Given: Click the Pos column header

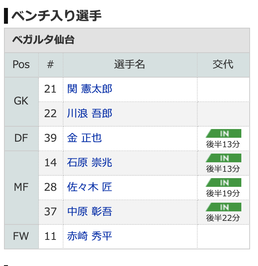Looking at the screenshot, I should (21, 65).
